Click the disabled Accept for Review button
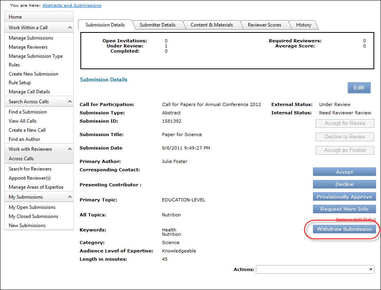Viewport: 381px width, 290px height. coord(345,123)
